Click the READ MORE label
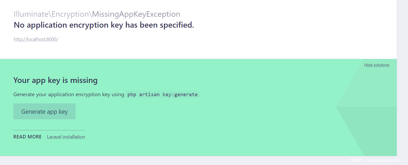 pos(27,137)
